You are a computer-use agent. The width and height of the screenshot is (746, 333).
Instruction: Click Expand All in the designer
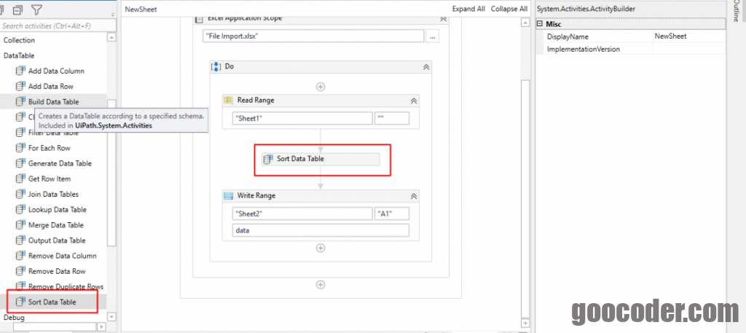468,9
